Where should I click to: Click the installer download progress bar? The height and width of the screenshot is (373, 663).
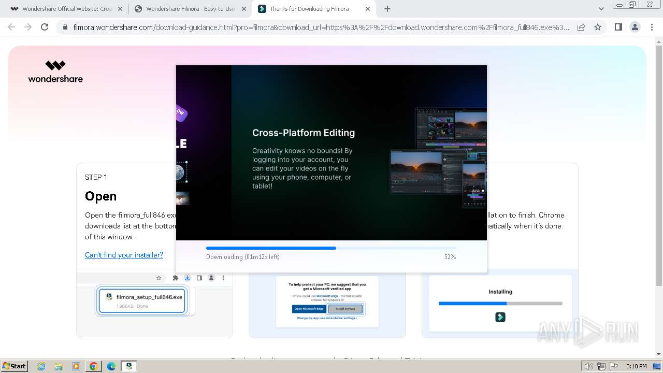point(331,248)
